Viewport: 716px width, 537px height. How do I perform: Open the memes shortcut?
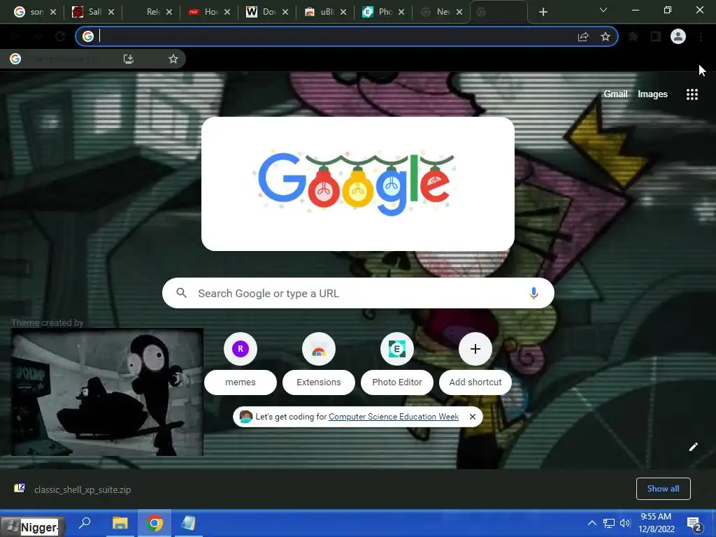click(241, 363)
